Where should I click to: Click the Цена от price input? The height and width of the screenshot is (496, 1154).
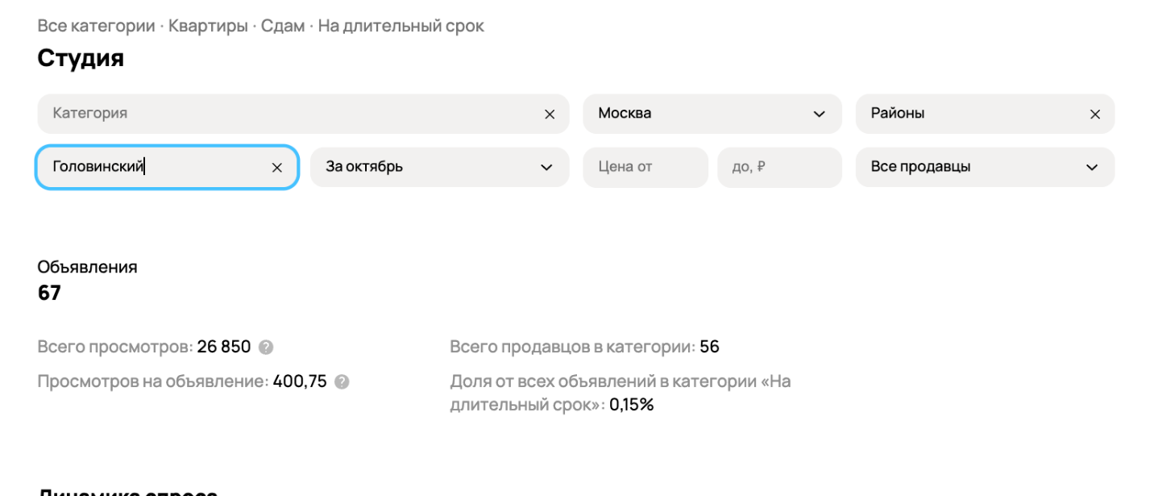(x=645, y=167)
